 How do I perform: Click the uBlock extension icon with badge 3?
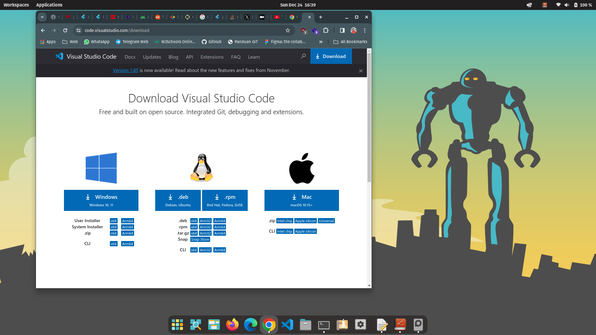click(304, 30)
